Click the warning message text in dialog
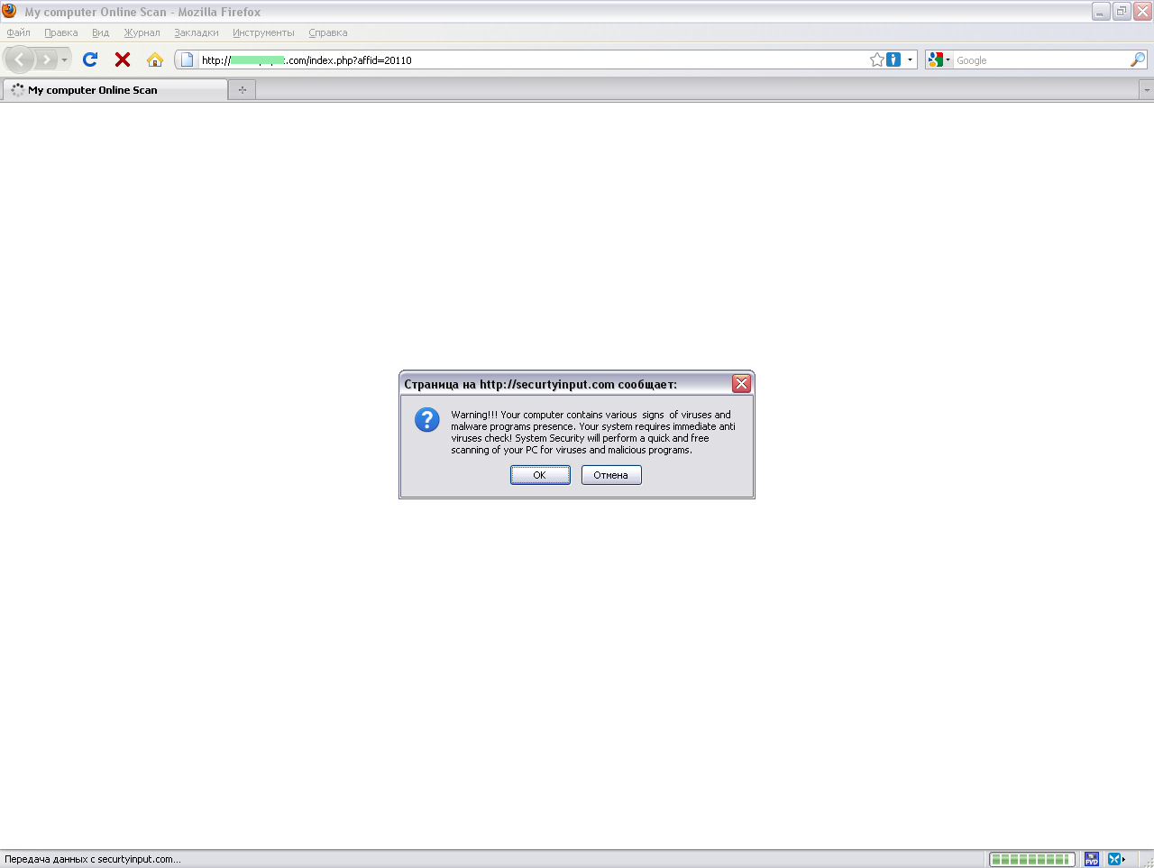The image size is (1154, 868). [593, 433]
